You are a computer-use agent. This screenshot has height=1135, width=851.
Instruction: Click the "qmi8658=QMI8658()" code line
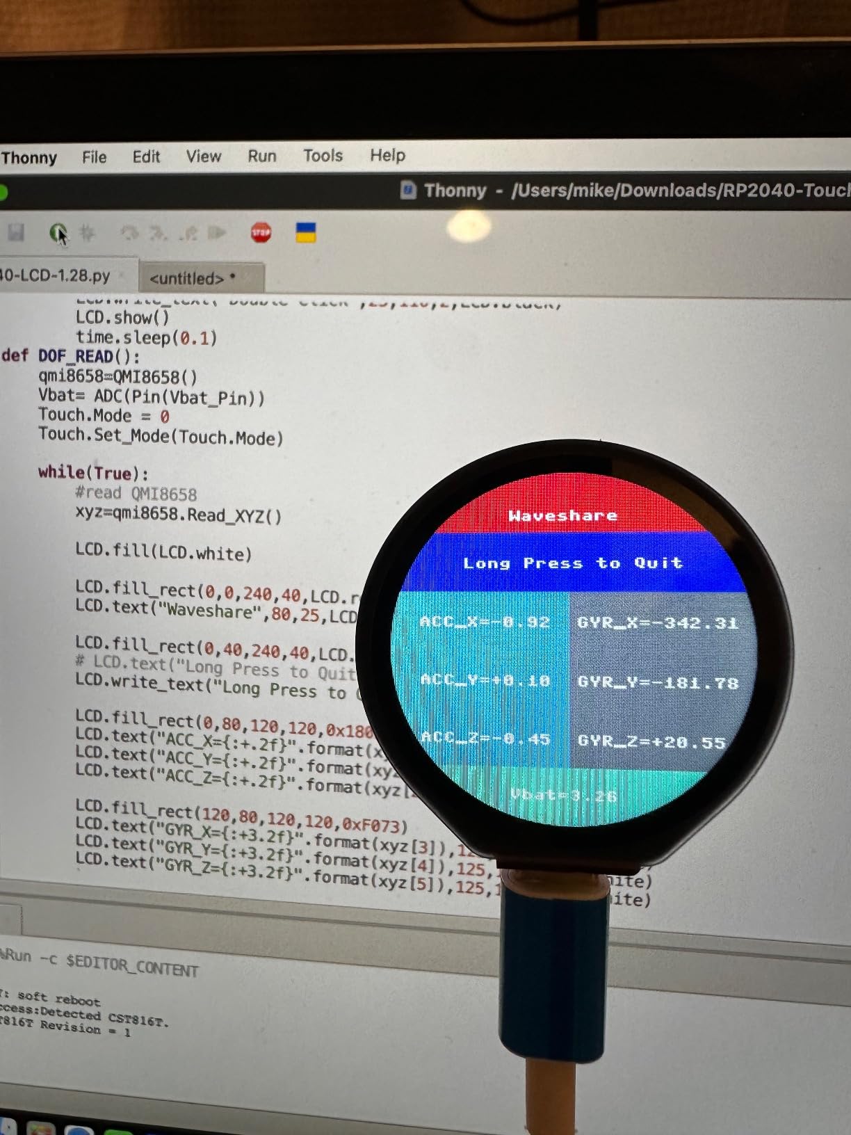click(118, 377)
